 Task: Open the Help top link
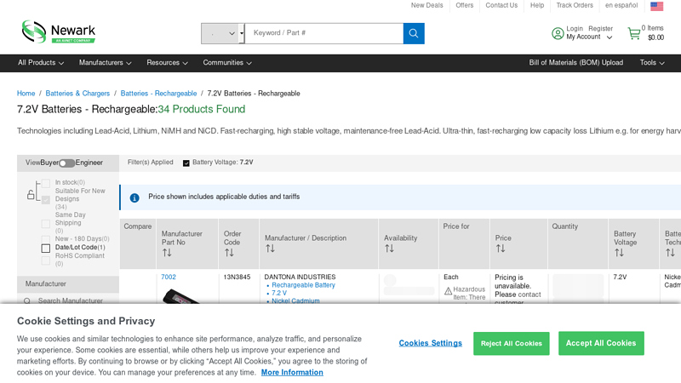pos(537,5)
